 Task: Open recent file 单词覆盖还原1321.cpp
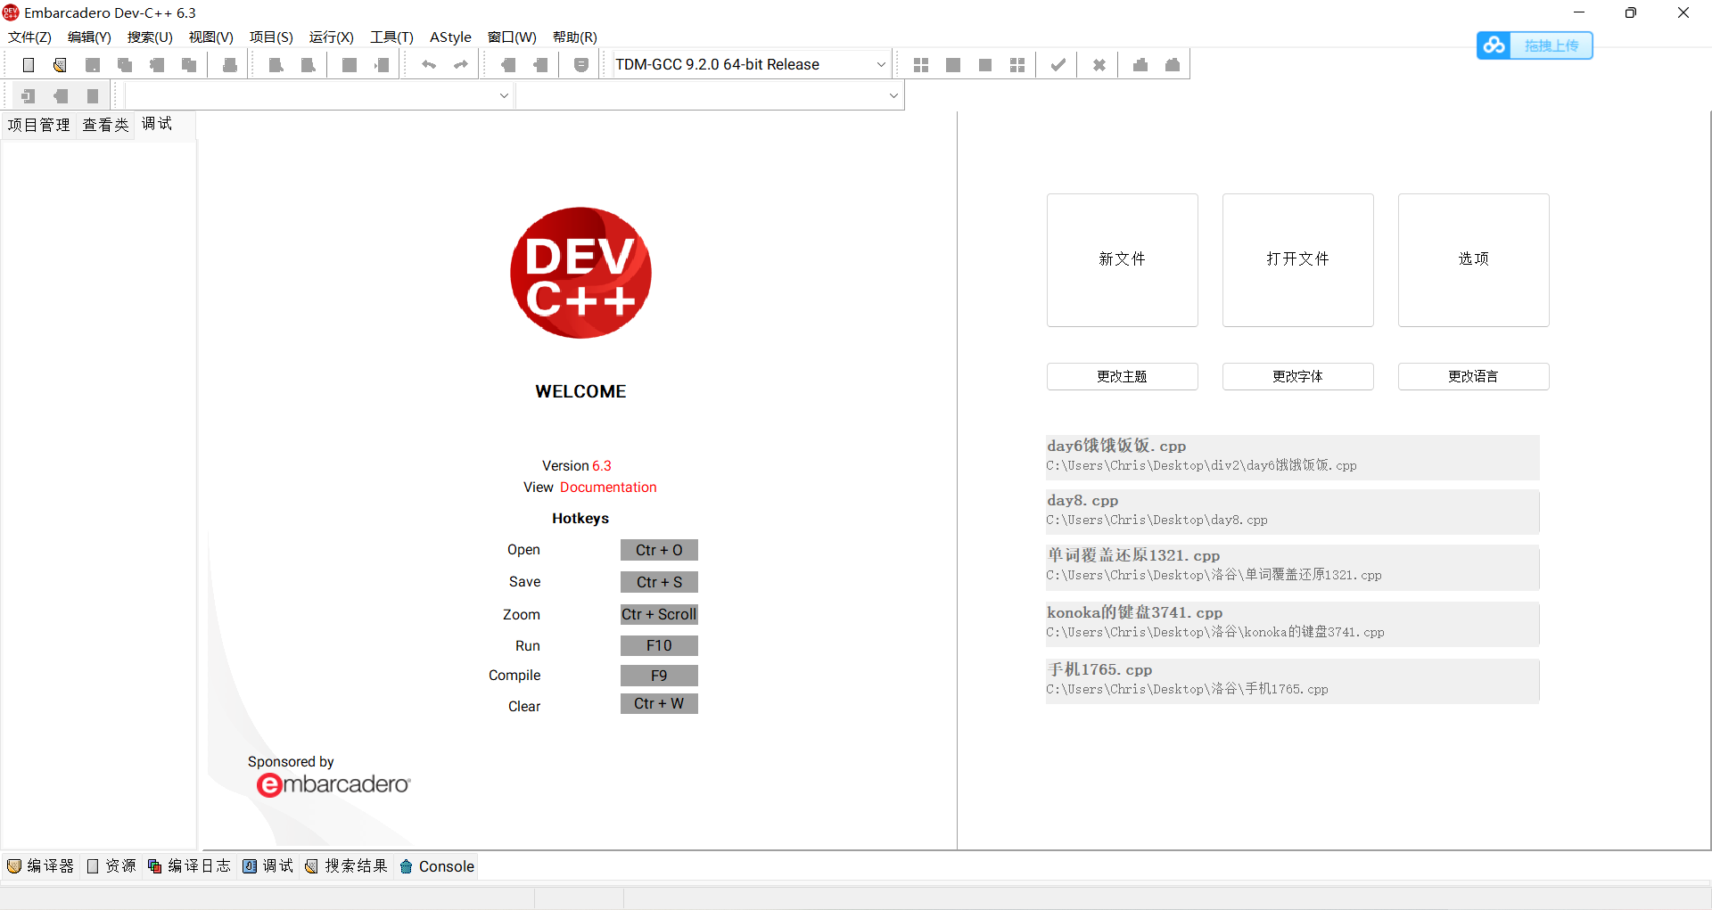tap(1292, 567)
